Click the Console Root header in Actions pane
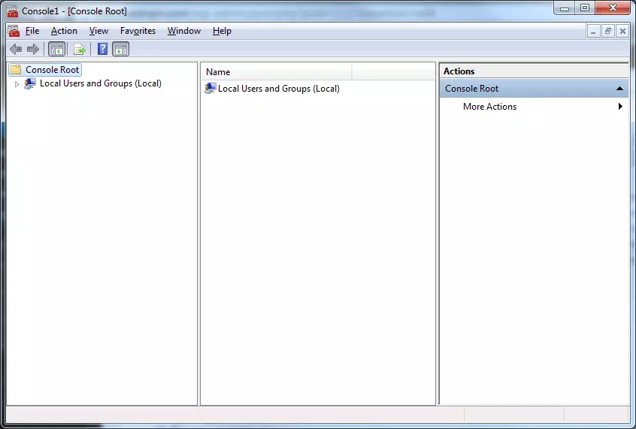This screenshot has height=429, width=636. (534, 89)
